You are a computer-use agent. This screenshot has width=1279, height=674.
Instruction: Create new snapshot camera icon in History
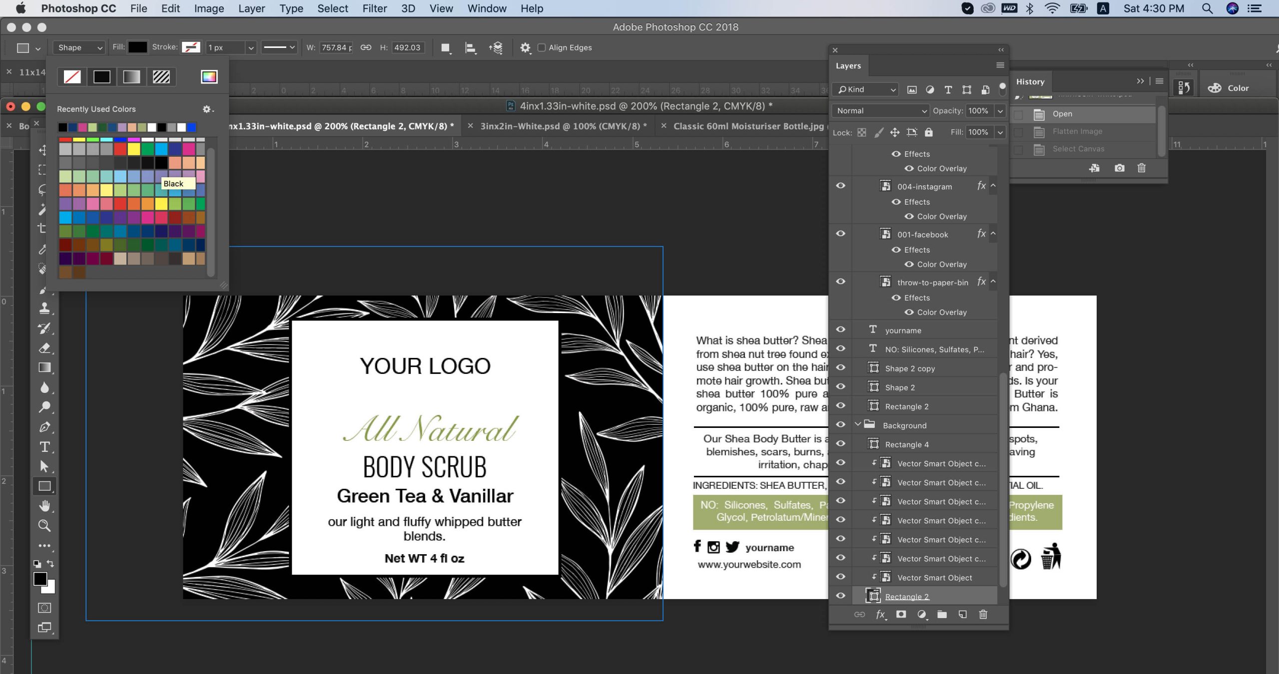click(x=1119, y=168)
